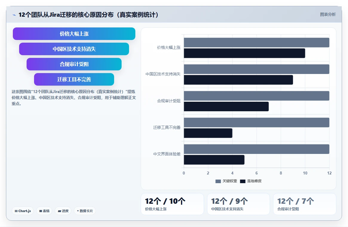This screenshot has height=227, width=348.
Task: Click chart axis label 中文界面体验差
Action: click(x=167, y=154)
